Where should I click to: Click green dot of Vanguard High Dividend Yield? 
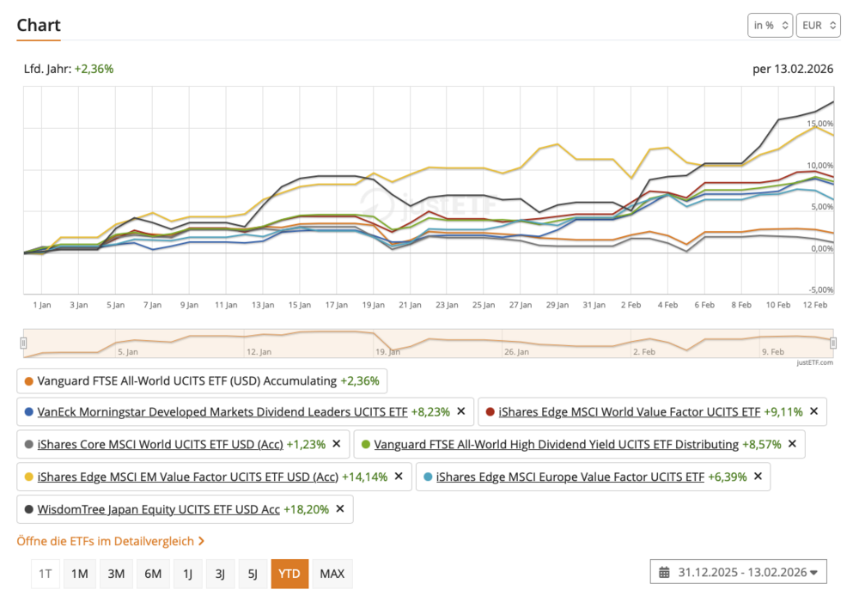tap(365, 444)
